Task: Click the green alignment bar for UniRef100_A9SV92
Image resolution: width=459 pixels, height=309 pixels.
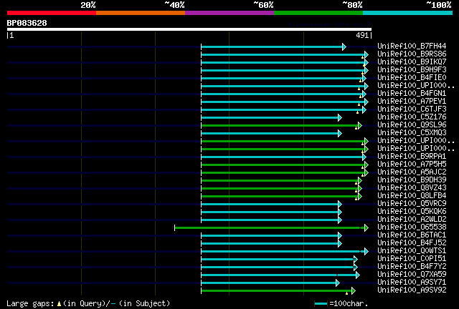Action: tap(278, 291)
